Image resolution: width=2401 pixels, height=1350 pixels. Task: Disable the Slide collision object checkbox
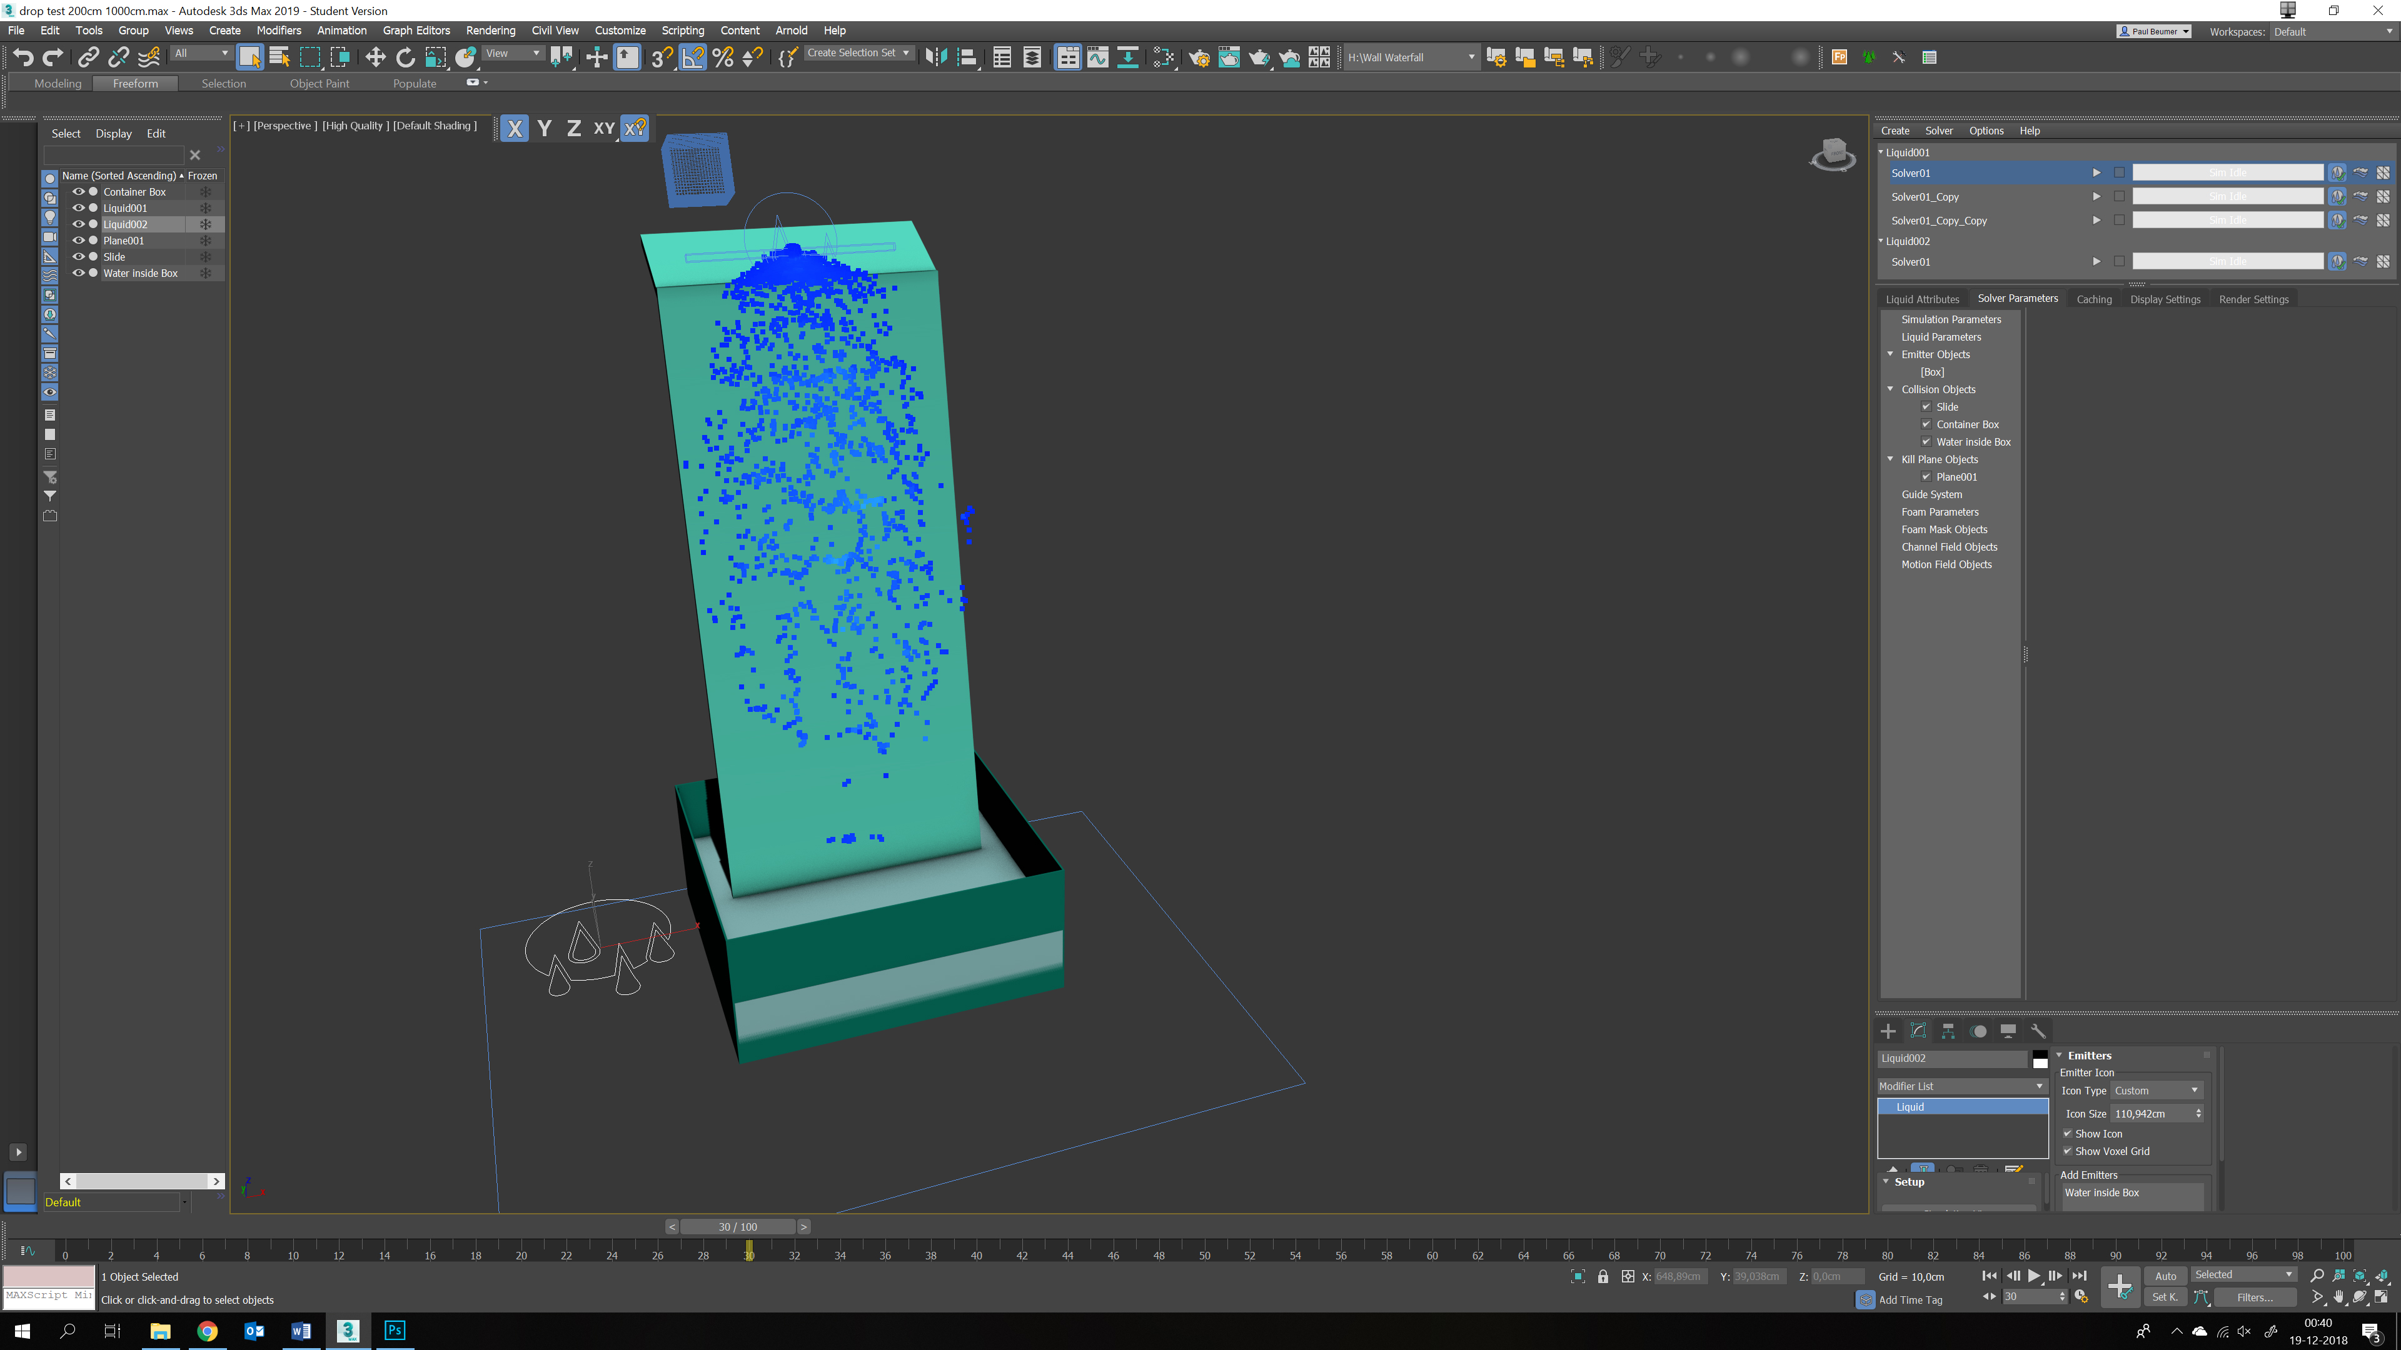(1926, 407)
